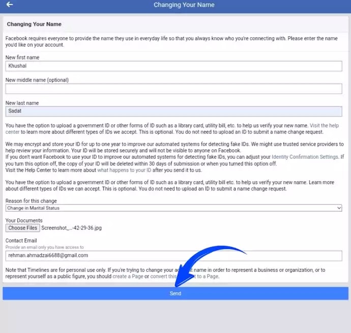
Task: Click the Changing Your Name section heading
Action: [x=34, y=24]
